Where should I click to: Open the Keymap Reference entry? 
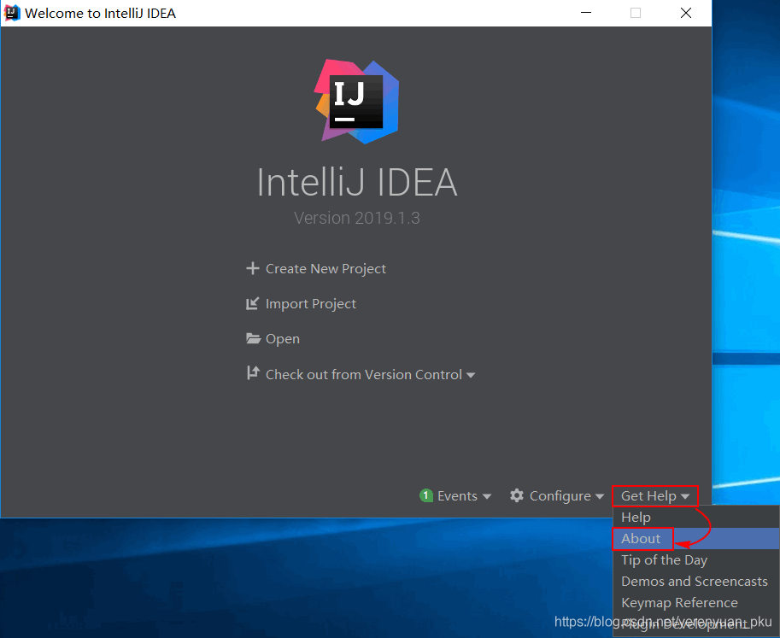696,603
